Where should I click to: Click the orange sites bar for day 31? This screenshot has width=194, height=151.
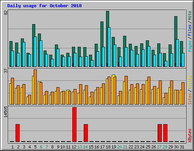[183, 93]
